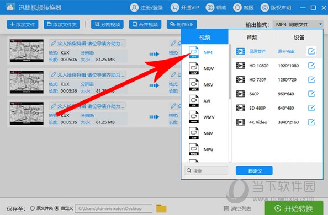Open 客服 customer service

(244, 8)
